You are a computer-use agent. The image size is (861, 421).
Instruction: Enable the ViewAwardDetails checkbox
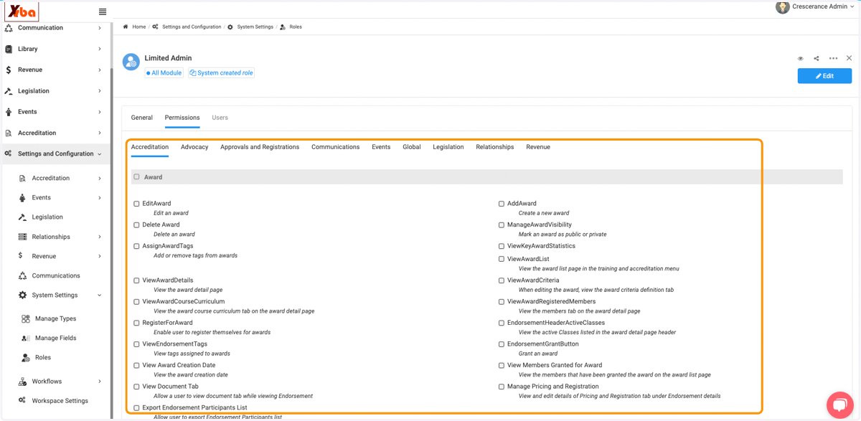(136, 280)
